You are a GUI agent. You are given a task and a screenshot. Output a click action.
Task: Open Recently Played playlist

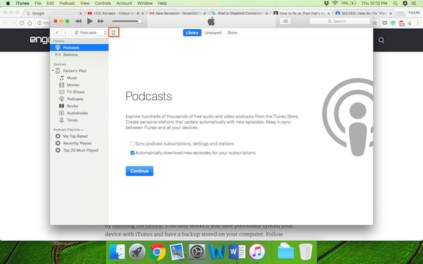77,143
